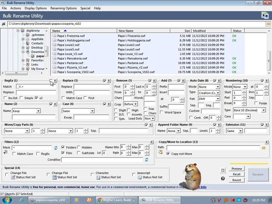Click the RegEx Match input field
Screen dimensions: 272x204
coord(36,87)
